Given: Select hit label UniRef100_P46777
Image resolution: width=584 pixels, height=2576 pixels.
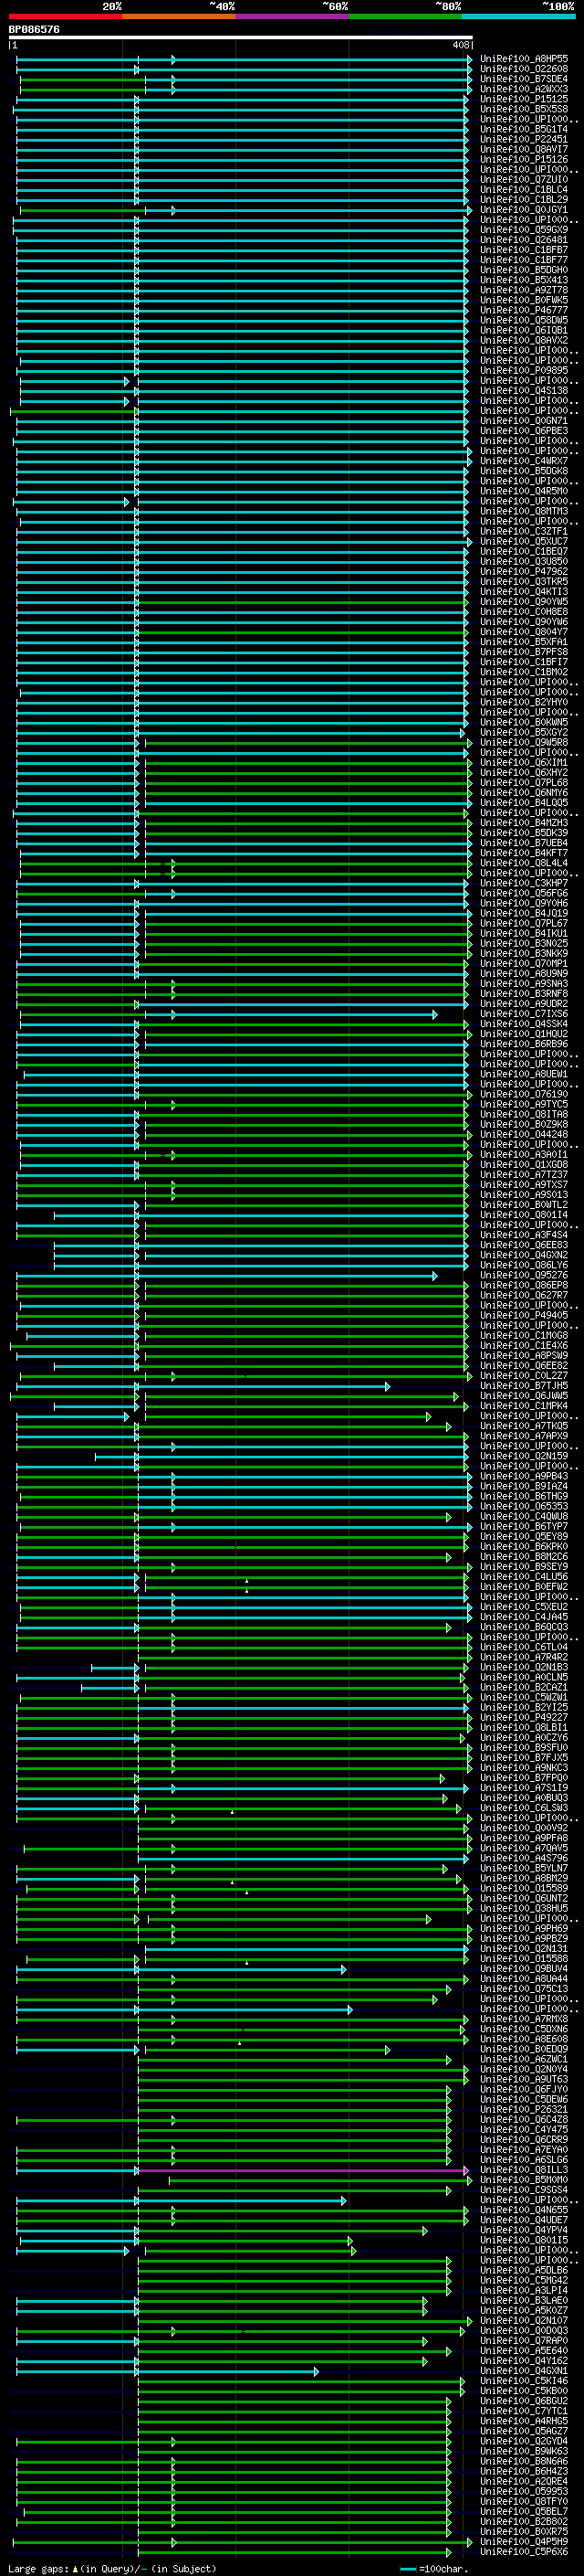Looking at the screenshot, I should 524,310.
